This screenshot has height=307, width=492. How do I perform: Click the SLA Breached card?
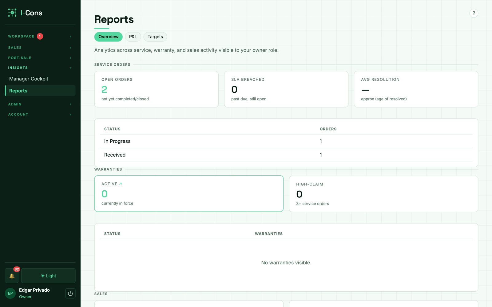(x=286, y=89)
